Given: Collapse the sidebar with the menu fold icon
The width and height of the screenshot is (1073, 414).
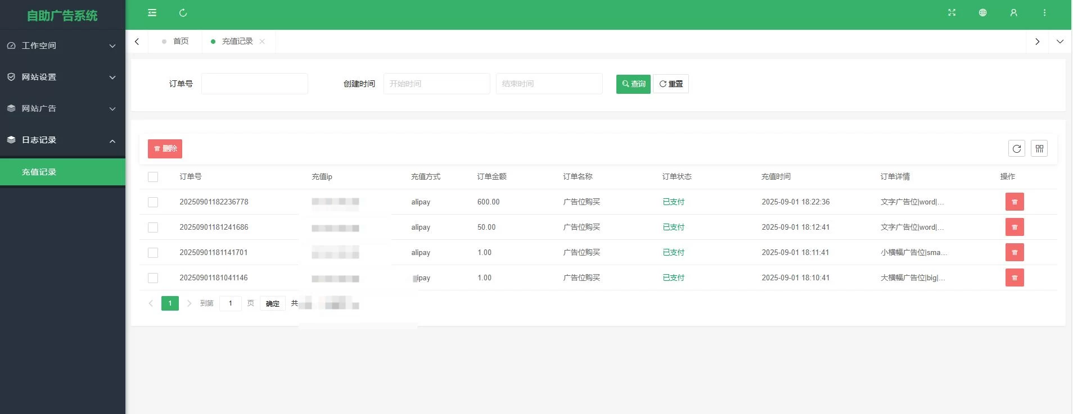Looking at the screenshot, I should [x=152, y=13].
